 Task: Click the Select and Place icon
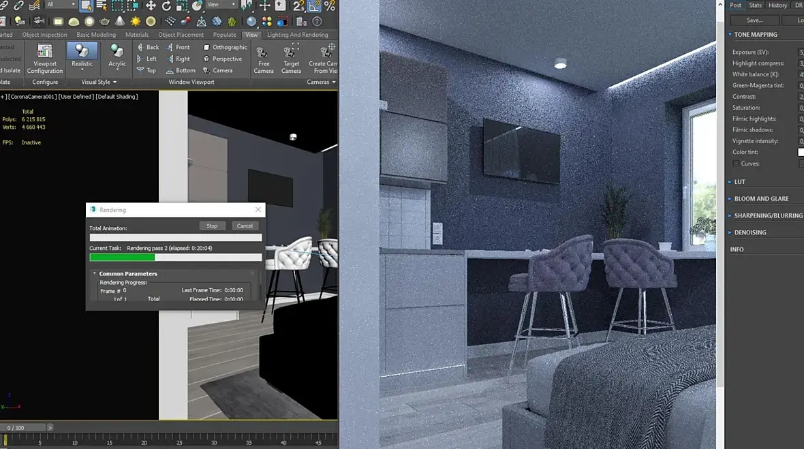(x=198, y=5)
